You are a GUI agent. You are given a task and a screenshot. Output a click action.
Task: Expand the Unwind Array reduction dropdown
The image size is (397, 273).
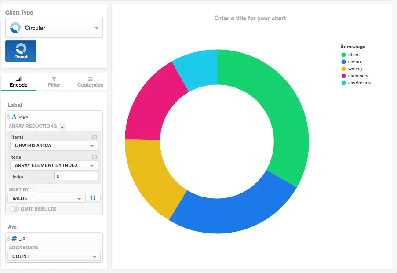(54, 146)
